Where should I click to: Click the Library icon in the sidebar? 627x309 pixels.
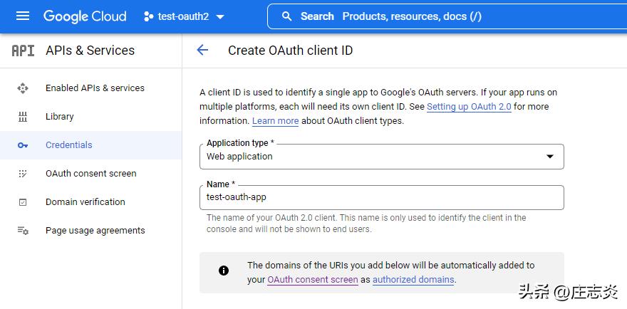coord(23,117)
